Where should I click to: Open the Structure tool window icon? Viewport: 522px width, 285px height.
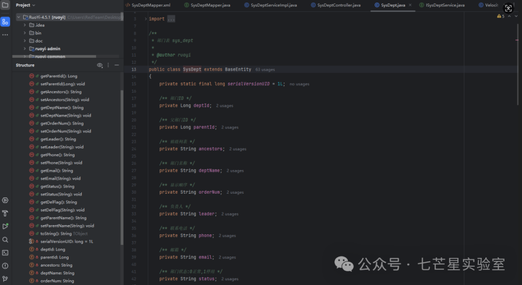click(5, 22)
